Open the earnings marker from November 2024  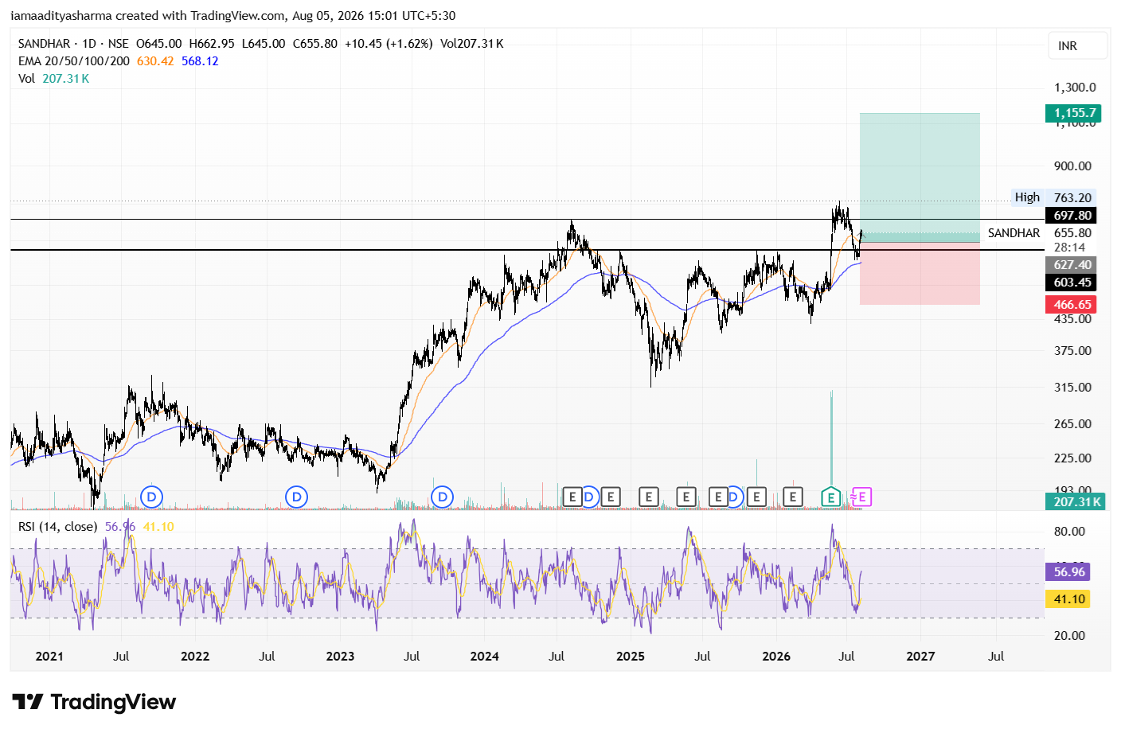point(611,497)
